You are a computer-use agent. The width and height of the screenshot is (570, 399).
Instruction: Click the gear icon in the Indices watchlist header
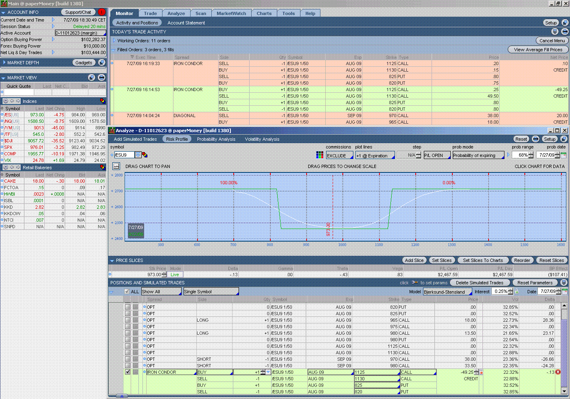6,101
